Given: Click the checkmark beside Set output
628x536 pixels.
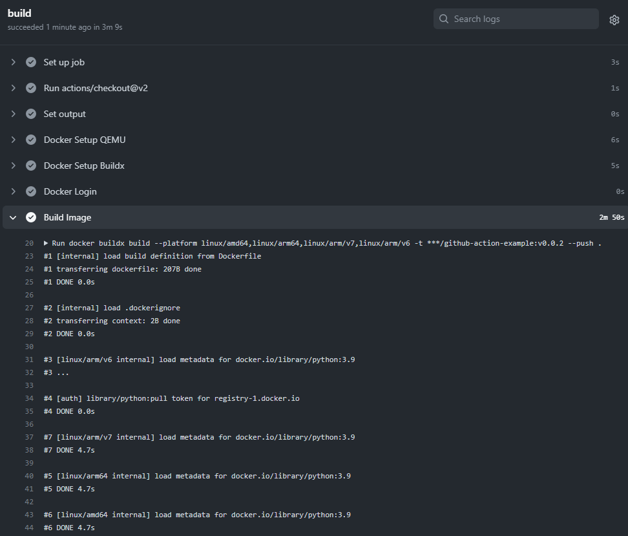Looking at the screenshot, I should pos(30,114).
